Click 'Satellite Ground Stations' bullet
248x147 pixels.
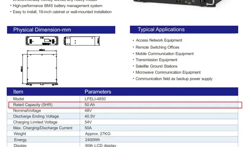click(x=156, y=66)
